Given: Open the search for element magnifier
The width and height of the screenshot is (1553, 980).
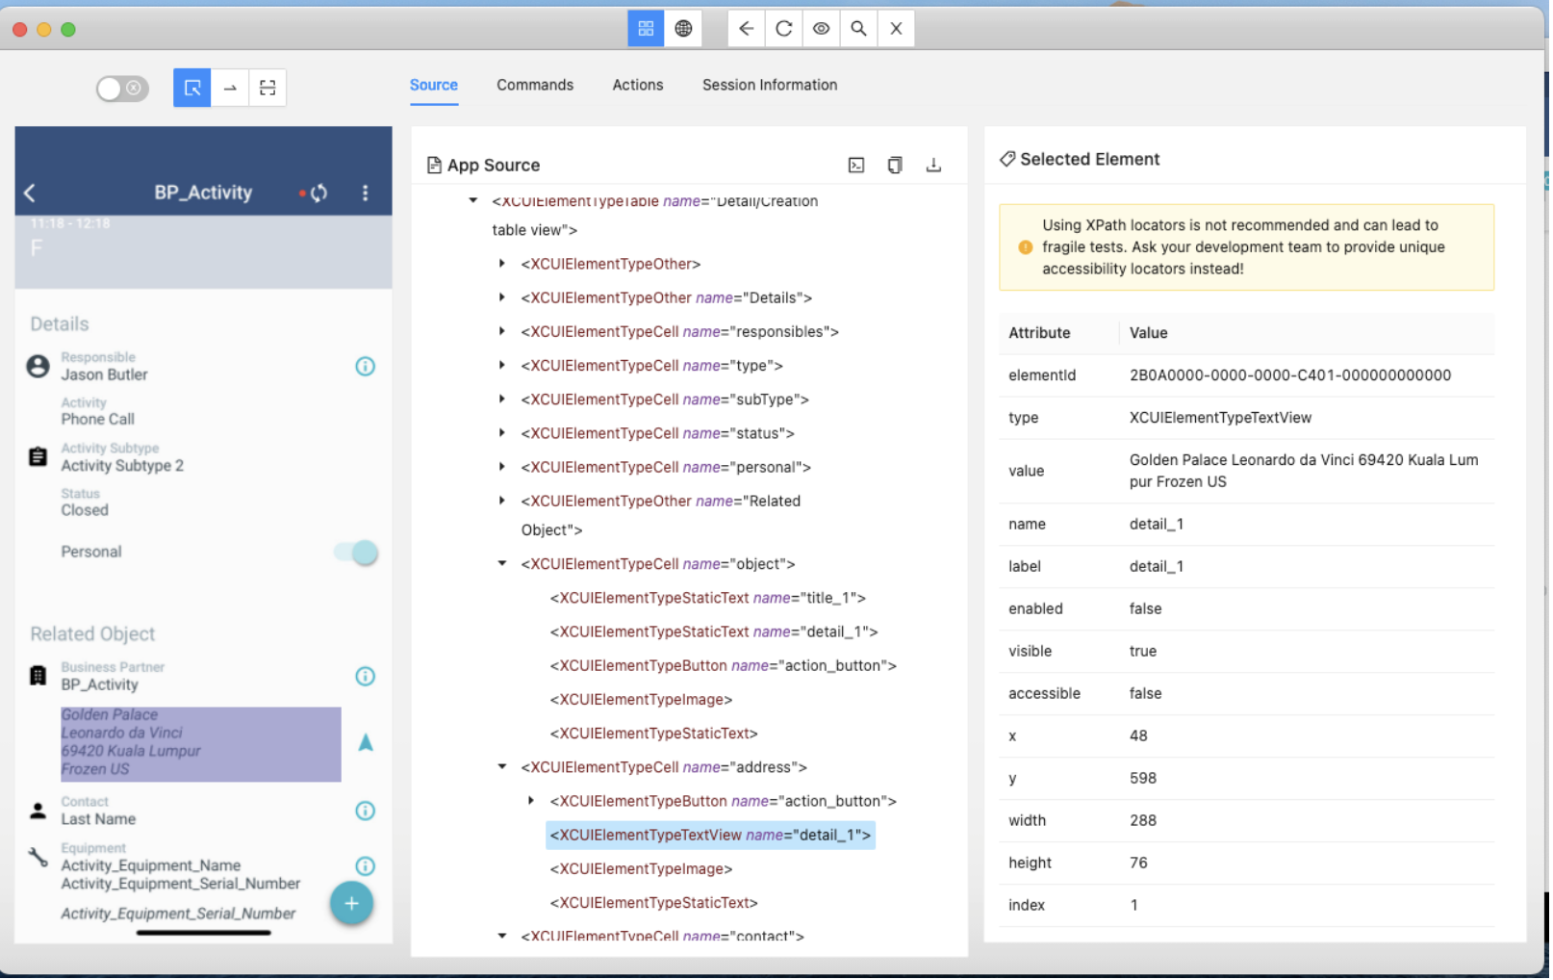Looking at the screenshot, I should 860,29.
